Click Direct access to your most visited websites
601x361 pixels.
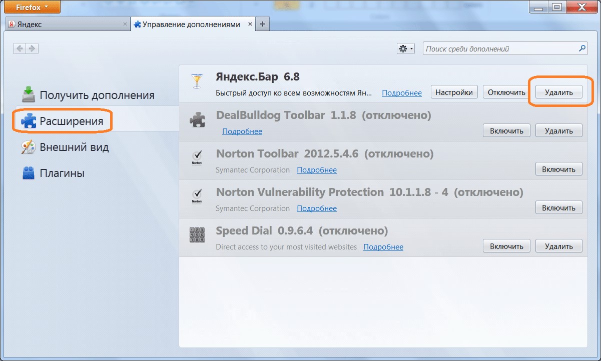[x=286, y=246]
